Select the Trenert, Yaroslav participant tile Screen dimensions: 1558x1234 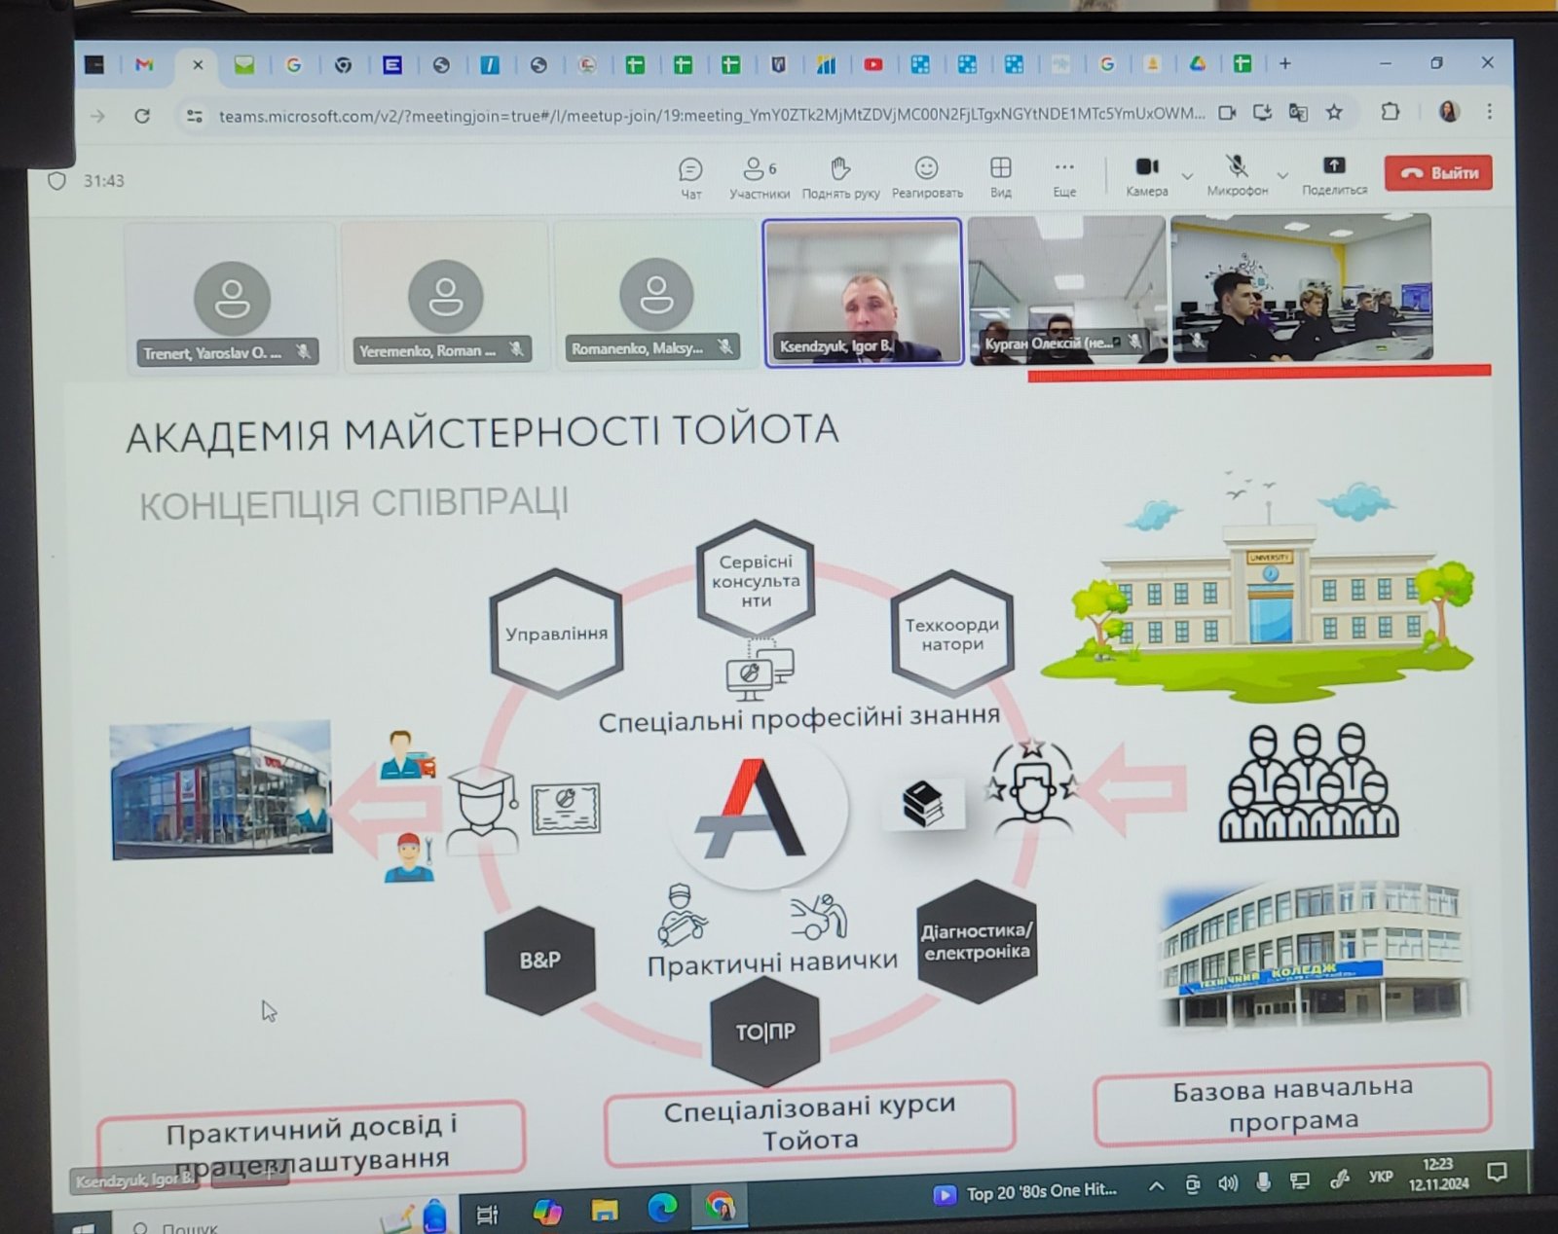click(230, 296)
